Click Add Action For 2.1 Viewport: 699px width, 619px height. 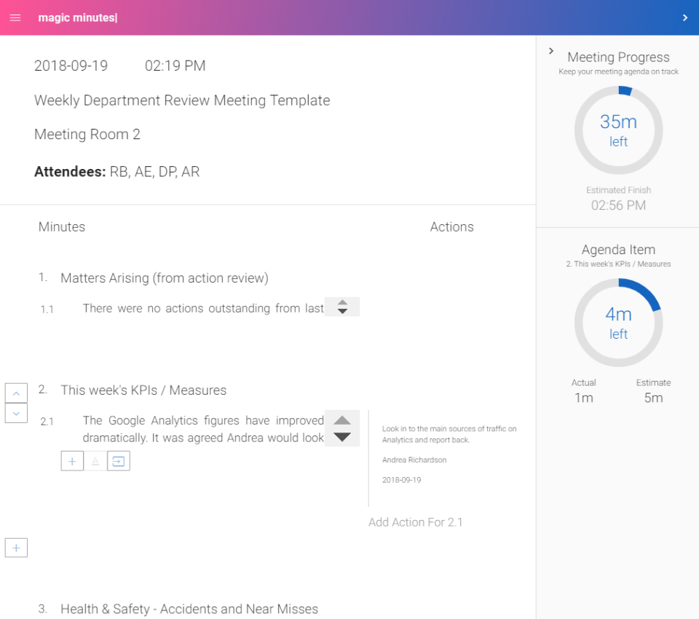(416, 522)
